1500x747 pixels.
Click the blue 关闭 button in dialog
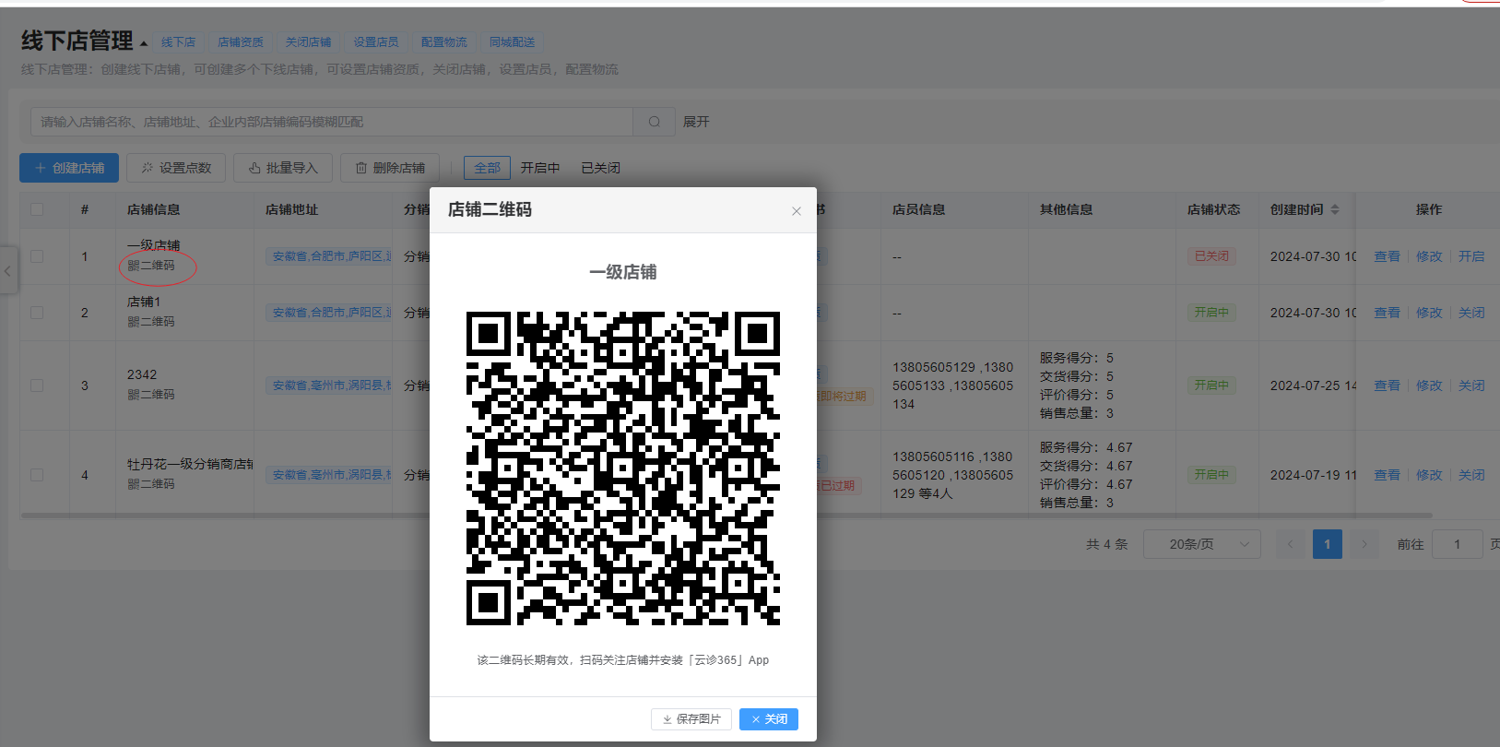769,719
